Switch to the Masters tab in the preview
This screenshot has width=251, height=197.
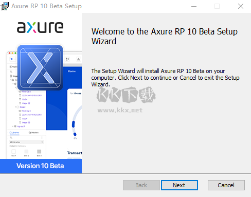click(x=33, y=133)
